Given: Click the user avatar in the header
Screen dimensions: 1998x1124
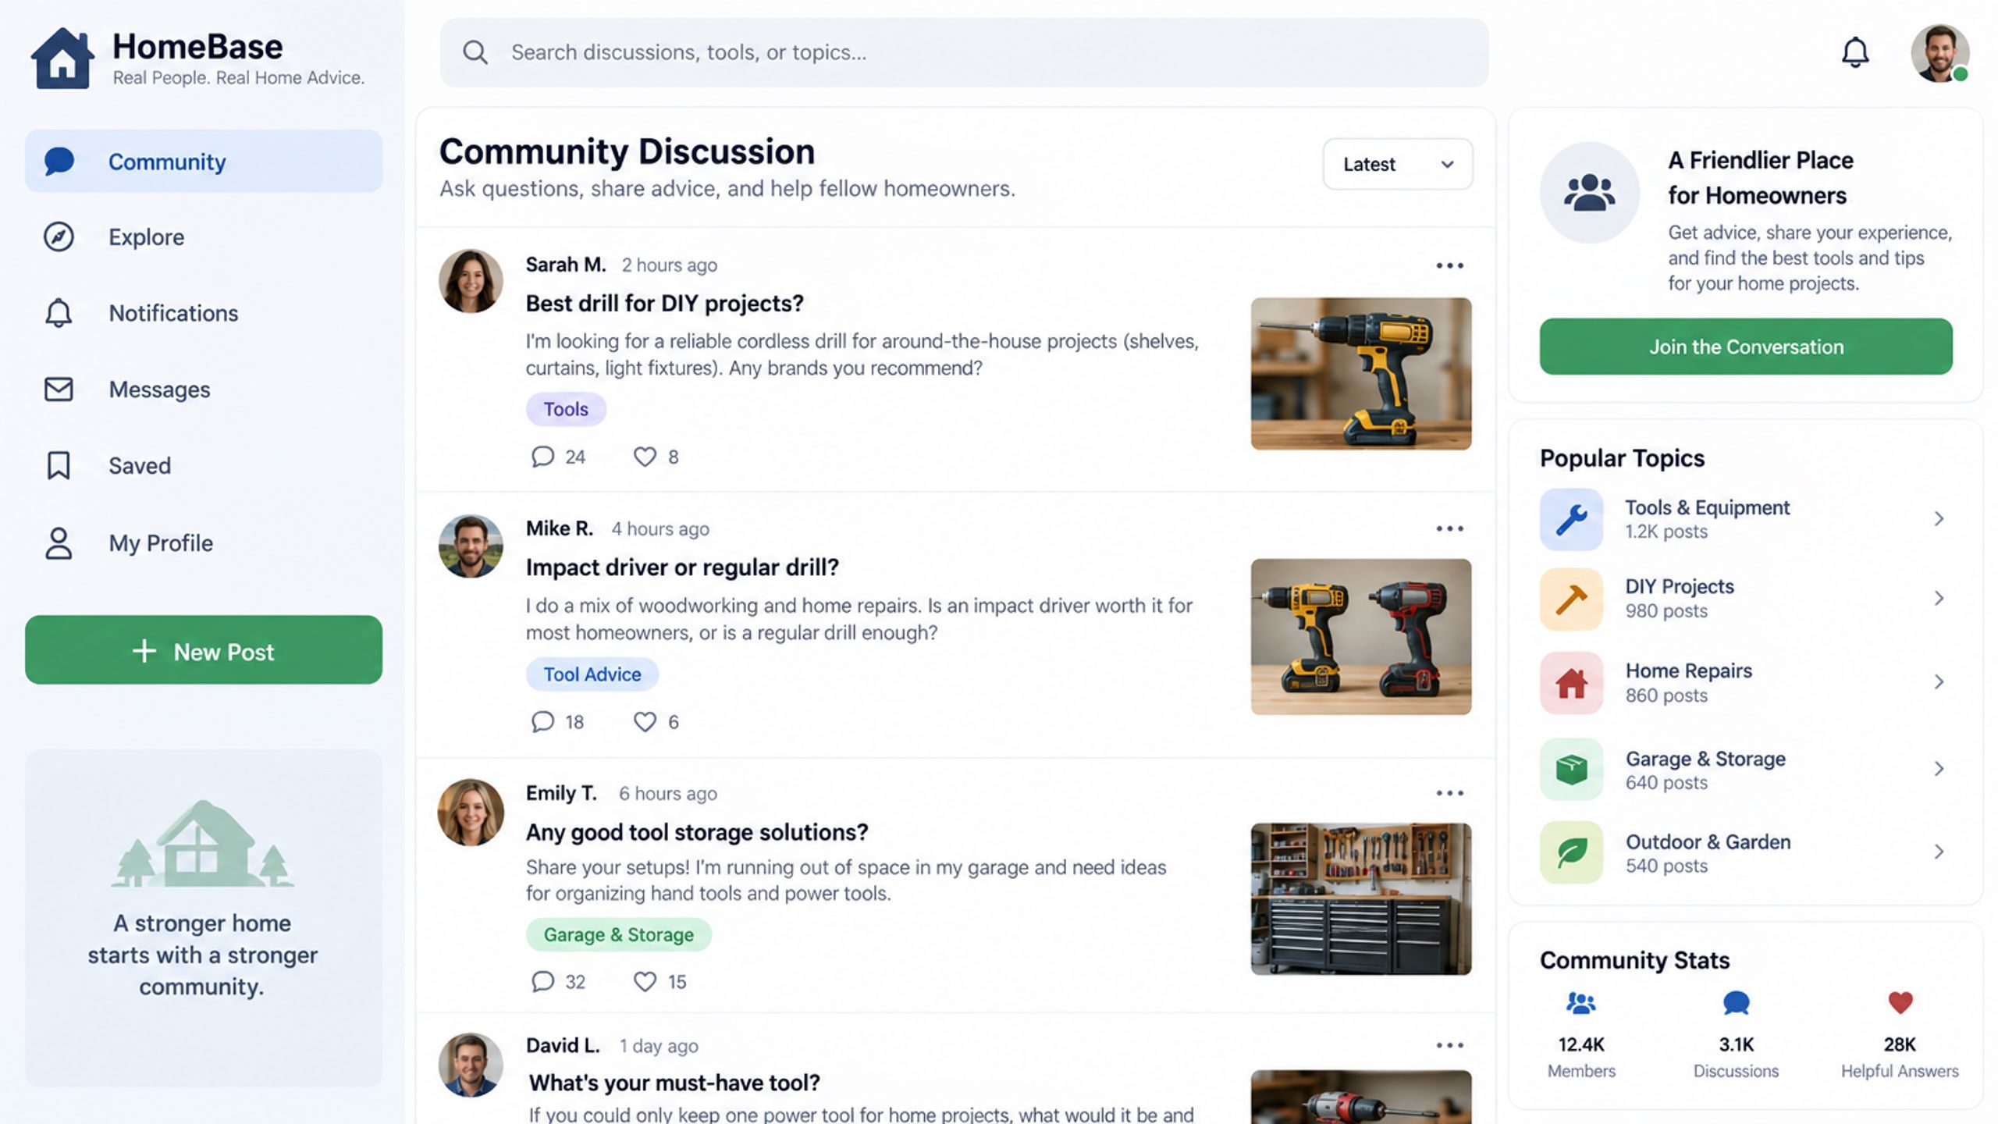Looking at the screenshot, I should point(1939,53).
